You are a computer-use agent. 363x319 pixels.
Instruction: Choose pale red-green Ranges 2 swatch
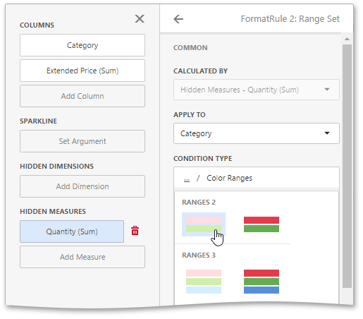tap(204, 224)
